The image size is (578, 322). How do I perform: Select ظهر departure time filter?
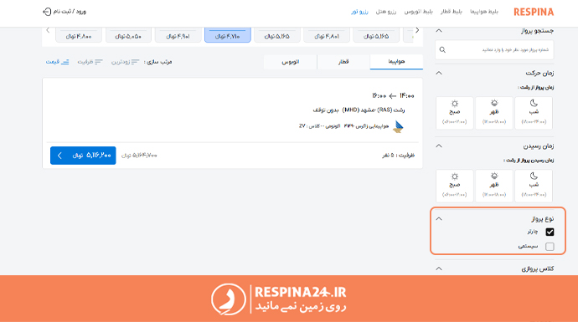point(494,113)
